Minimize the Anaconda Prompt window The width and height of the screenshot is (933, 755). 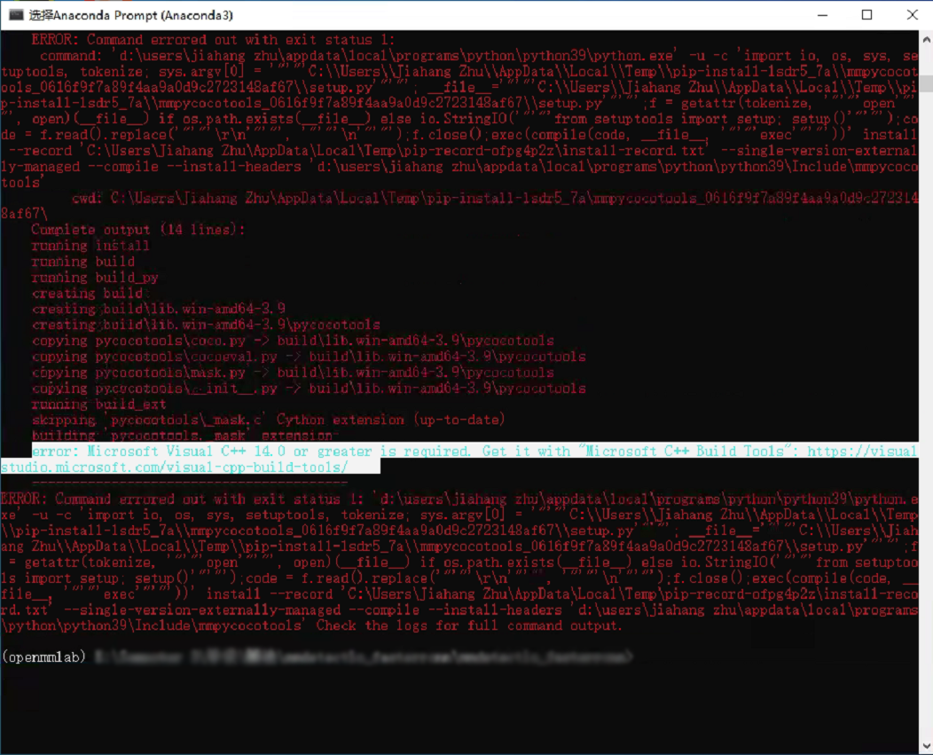tap(821, 15)
